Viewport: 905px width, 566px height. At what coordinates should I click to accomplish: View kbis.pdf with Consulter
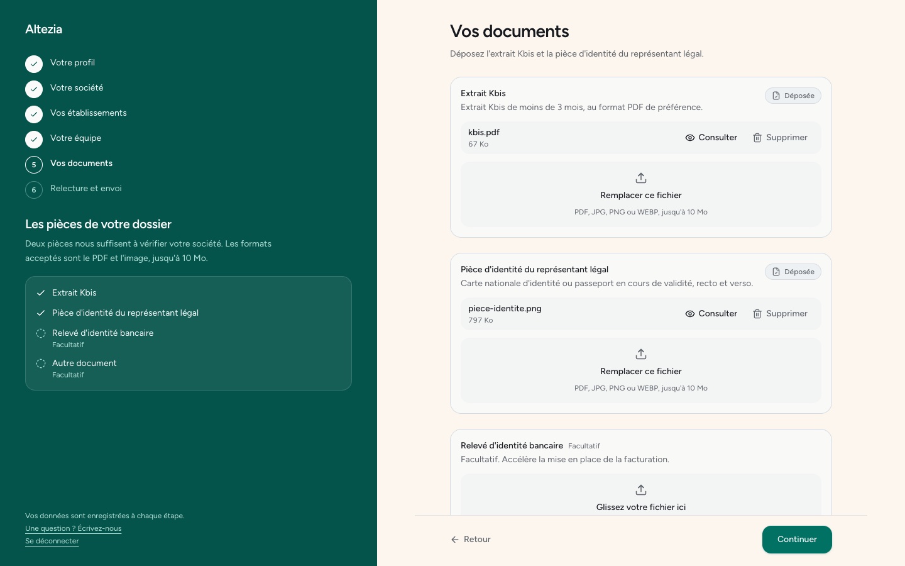711,138
